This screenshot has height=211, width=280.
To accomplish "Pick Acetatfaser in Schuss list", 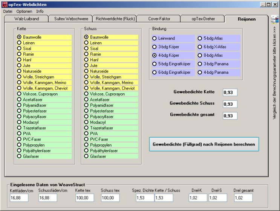I will coord(111,100).
